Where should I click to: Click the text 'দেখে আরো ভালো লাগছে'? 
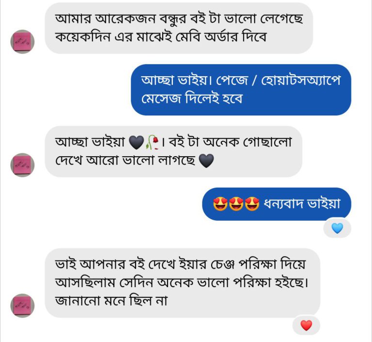(x=126, y=161)
